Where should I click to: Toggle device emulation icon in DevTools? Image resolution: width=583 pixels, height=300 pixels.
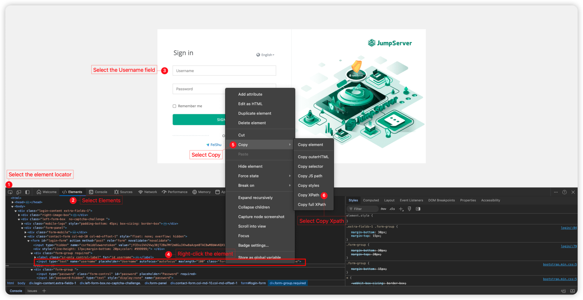pyautogui.click(x=19, y=192)
